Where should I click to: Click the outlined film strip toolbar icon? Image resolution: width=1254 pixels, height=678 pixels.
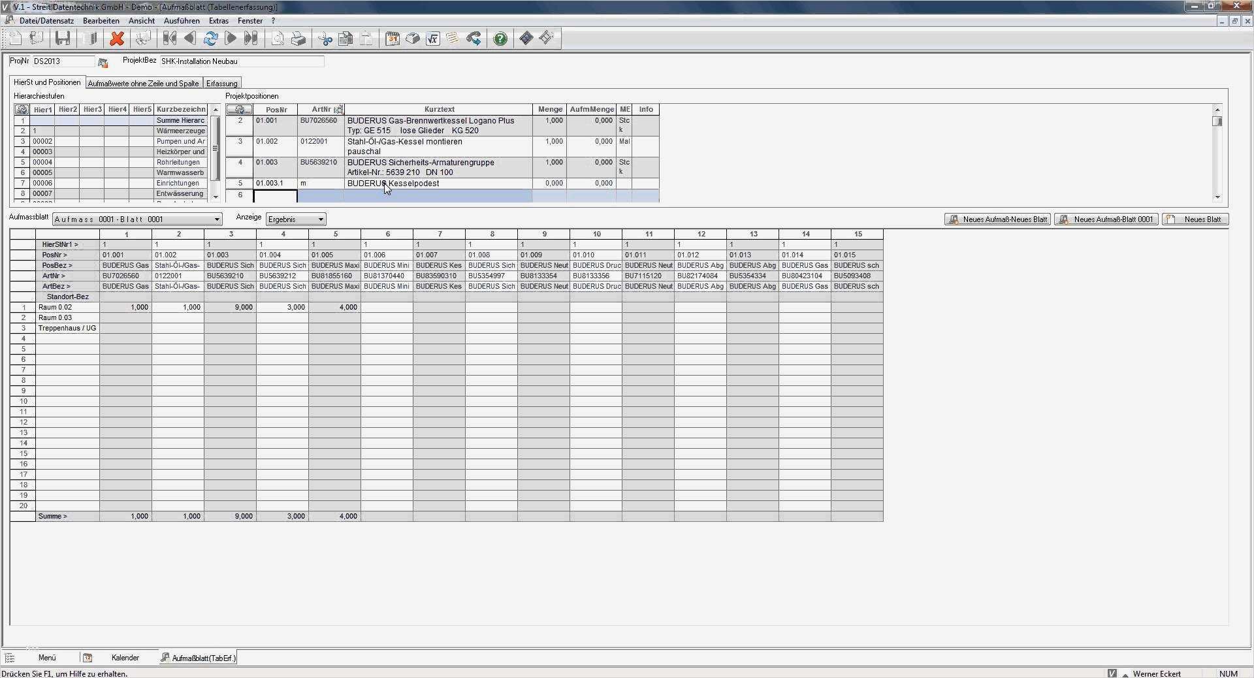tap(547, 39)
